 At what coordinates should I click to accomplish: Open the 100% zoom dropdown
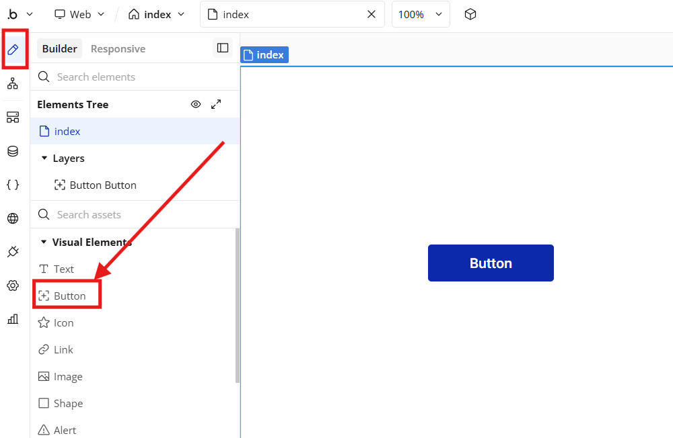click(x=421, y=15)
